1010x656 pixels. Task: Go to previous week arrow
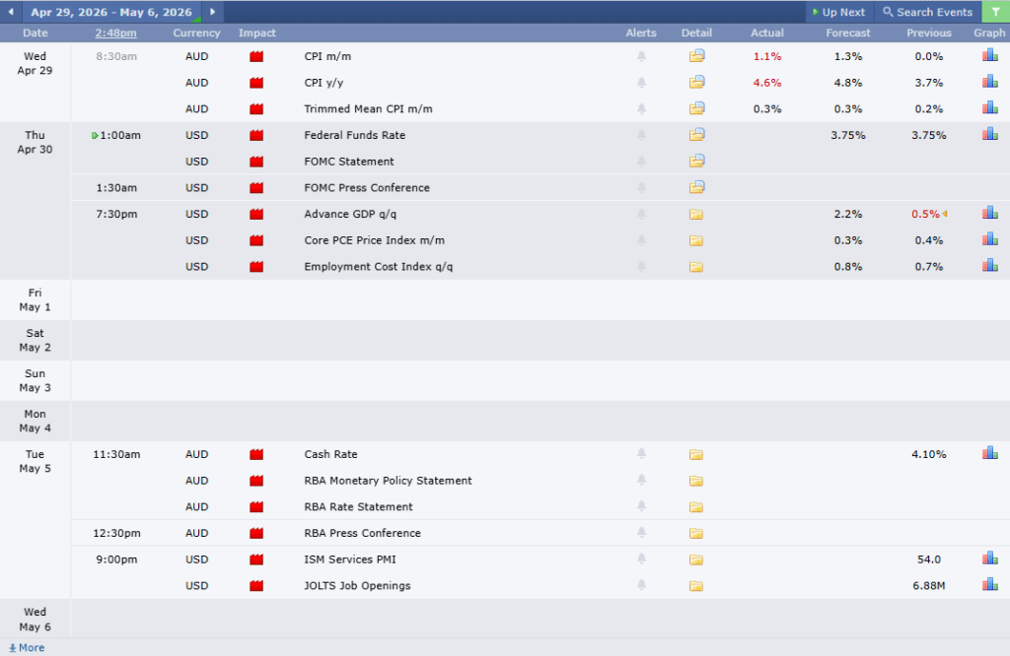(12, 12)
